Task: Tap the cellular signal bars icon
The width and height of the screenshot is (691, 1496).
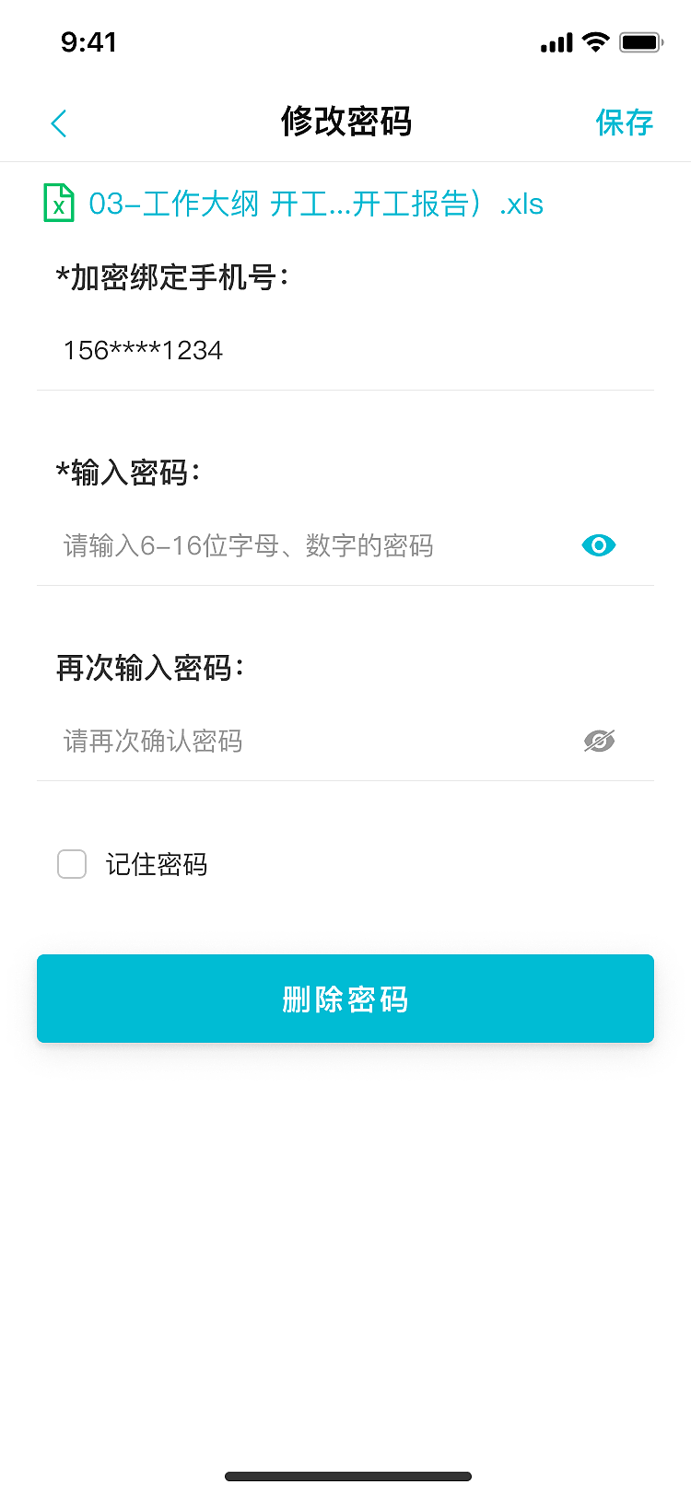Action: click(x=556, y=42)
